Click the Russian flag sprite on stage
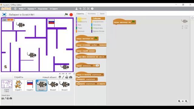The width and height of the screenshot is (194, 109). click(52, 23)
